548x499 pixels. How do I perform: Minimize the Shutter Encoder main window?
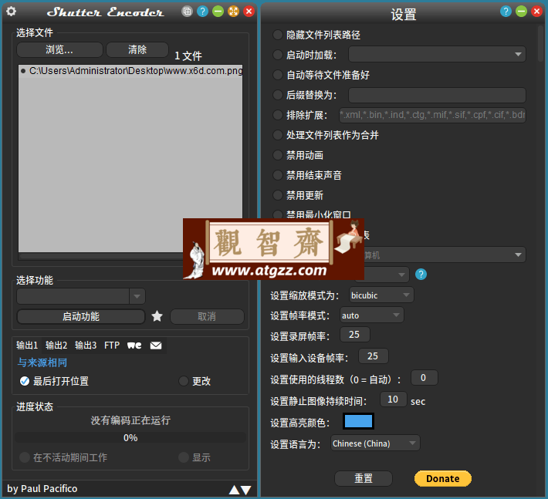click(x=218, y=12)
